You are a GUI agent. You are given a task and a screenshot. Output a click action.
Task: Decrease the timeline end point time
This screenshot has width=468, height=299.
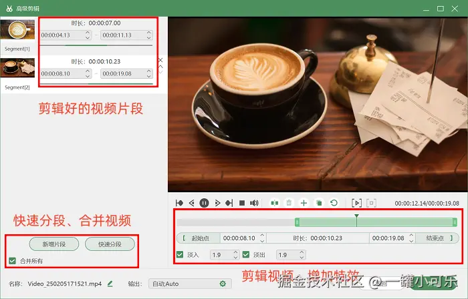pos(411,241)
